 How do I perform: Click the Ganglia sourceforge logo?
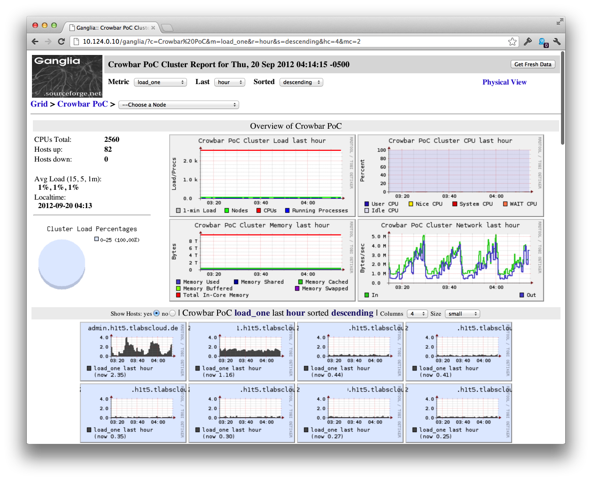click(x=67, y=76)
